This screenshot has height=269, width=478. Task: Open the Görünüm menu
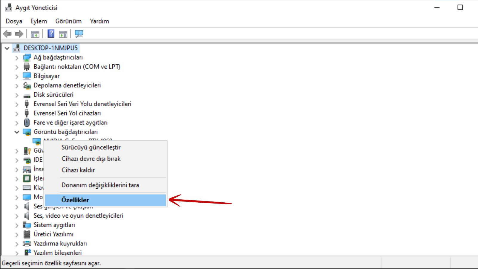tap(68, 21)
